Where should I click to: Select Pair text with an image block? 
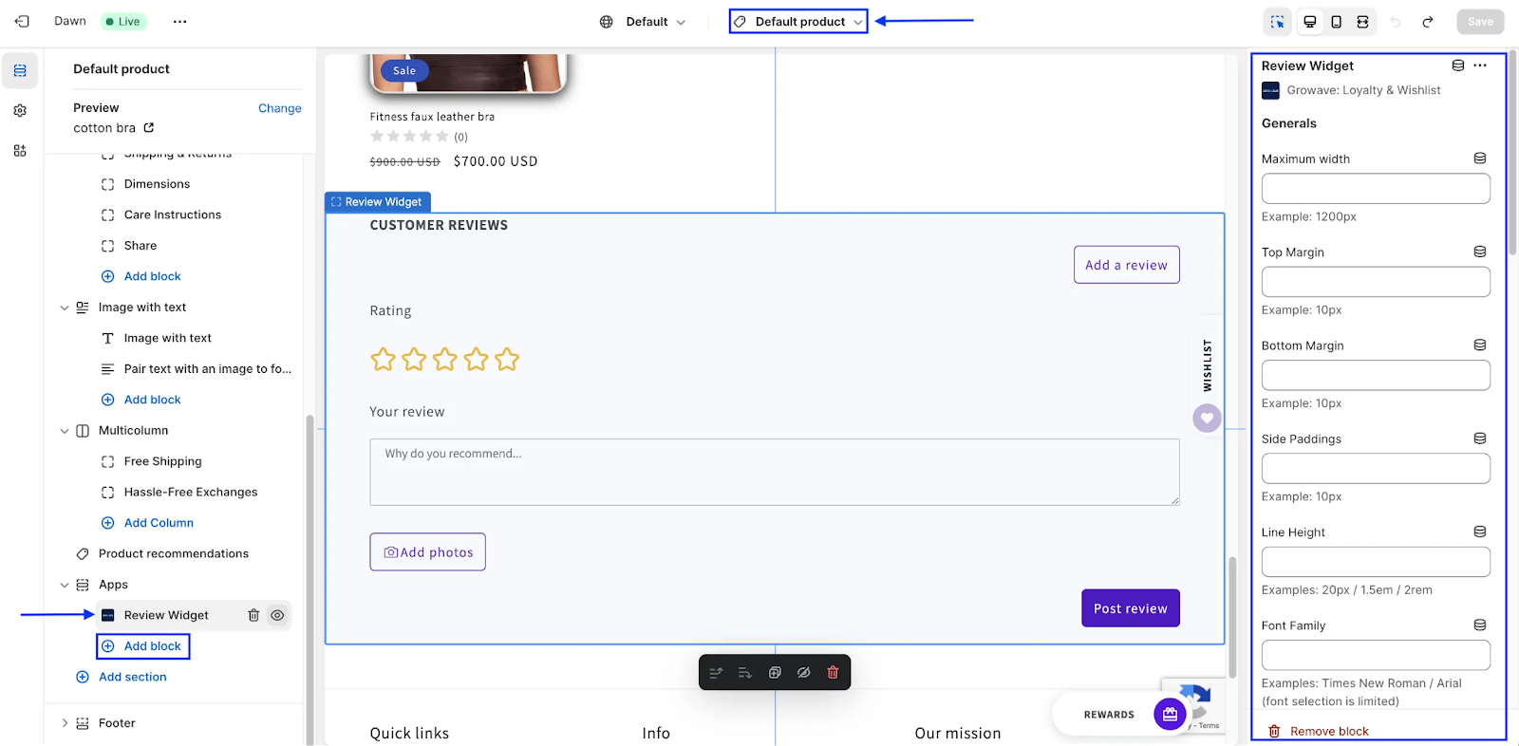pos(208,369)
